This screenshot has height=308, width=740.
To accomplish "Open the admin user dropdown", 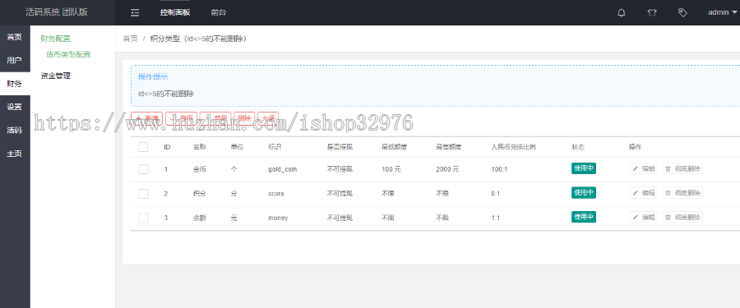I will tap(722, 13).
